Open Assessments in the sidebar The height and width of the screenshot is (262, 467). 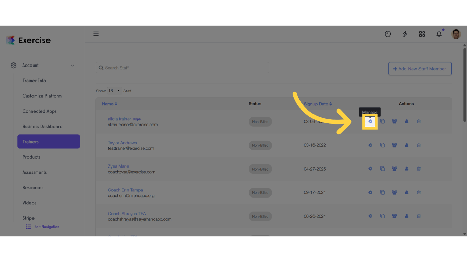click(35, 172)
